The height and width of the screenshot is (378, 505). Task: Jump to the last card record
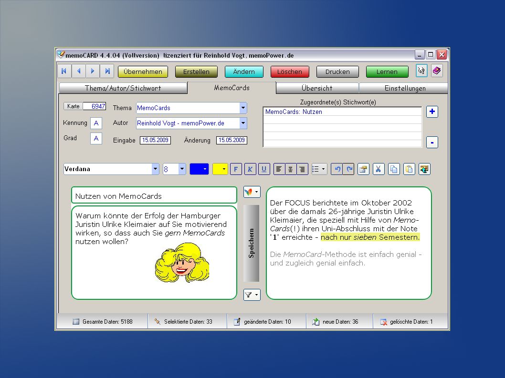[107, 71]
